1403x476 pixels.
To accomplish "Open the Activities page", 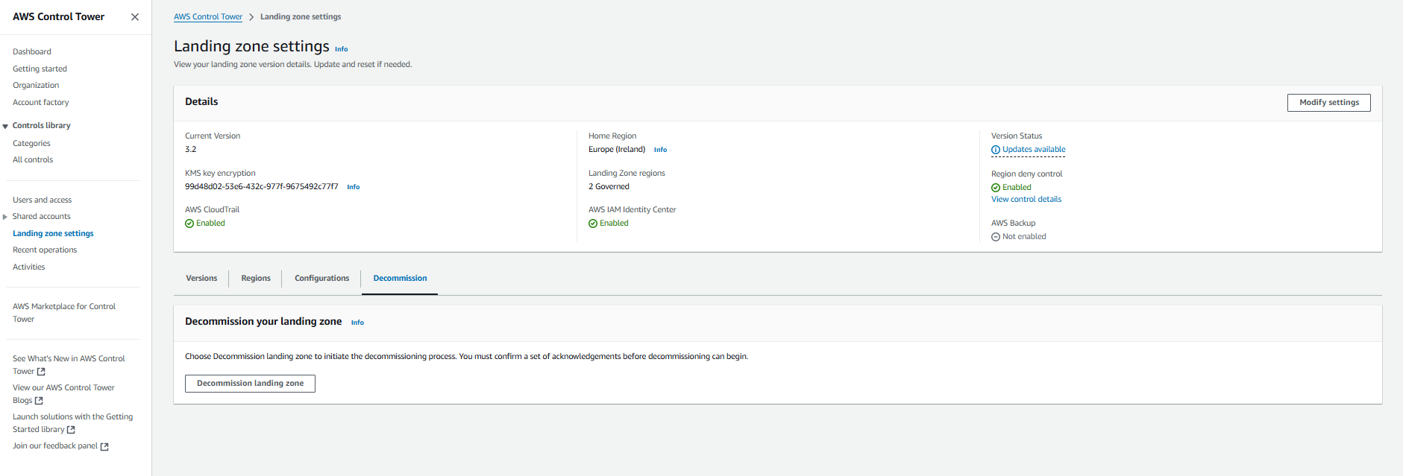I will [29, 267].
